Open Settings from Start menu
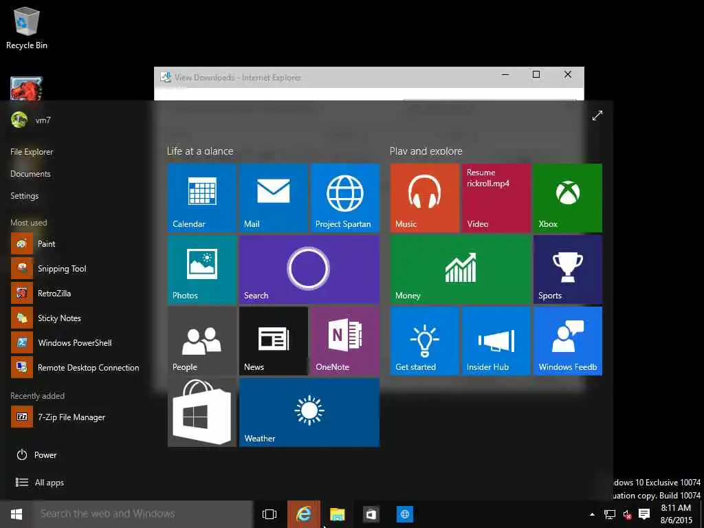Image resolution: width=704 pixels, height=528 pixels. pyautogui.click(x=25, y=196)
